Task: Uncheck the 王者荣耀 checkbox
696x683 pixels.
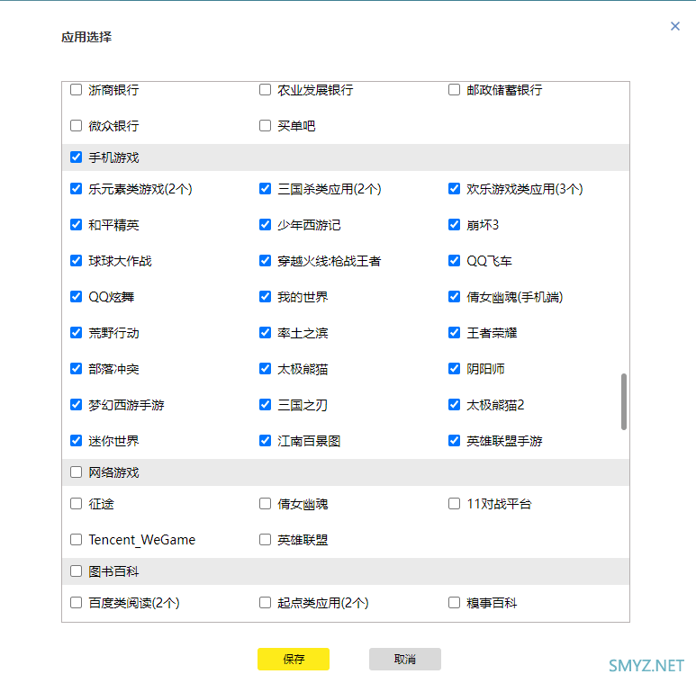Action: point(454,333)
